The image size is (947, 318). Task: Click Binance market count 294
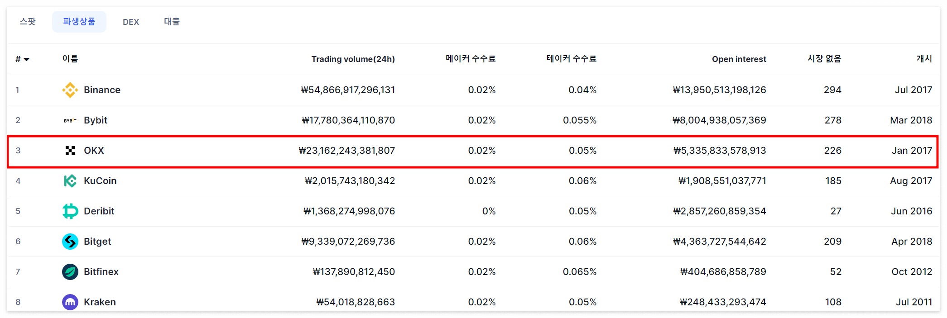(x=832, y=90)
